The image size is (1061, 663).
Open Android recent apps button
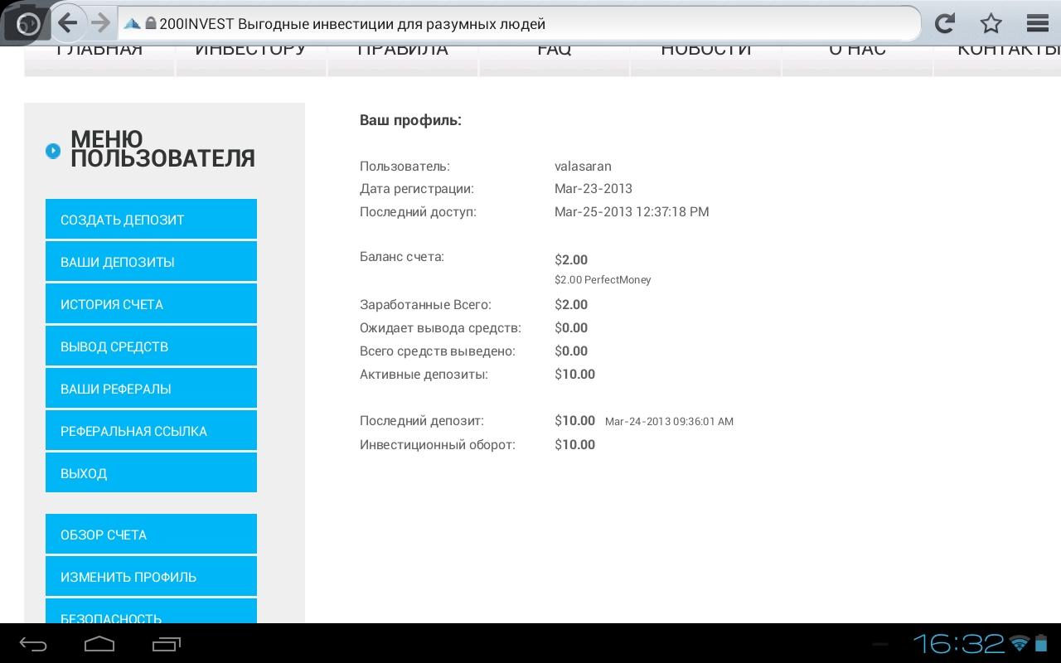pos(167,644)
